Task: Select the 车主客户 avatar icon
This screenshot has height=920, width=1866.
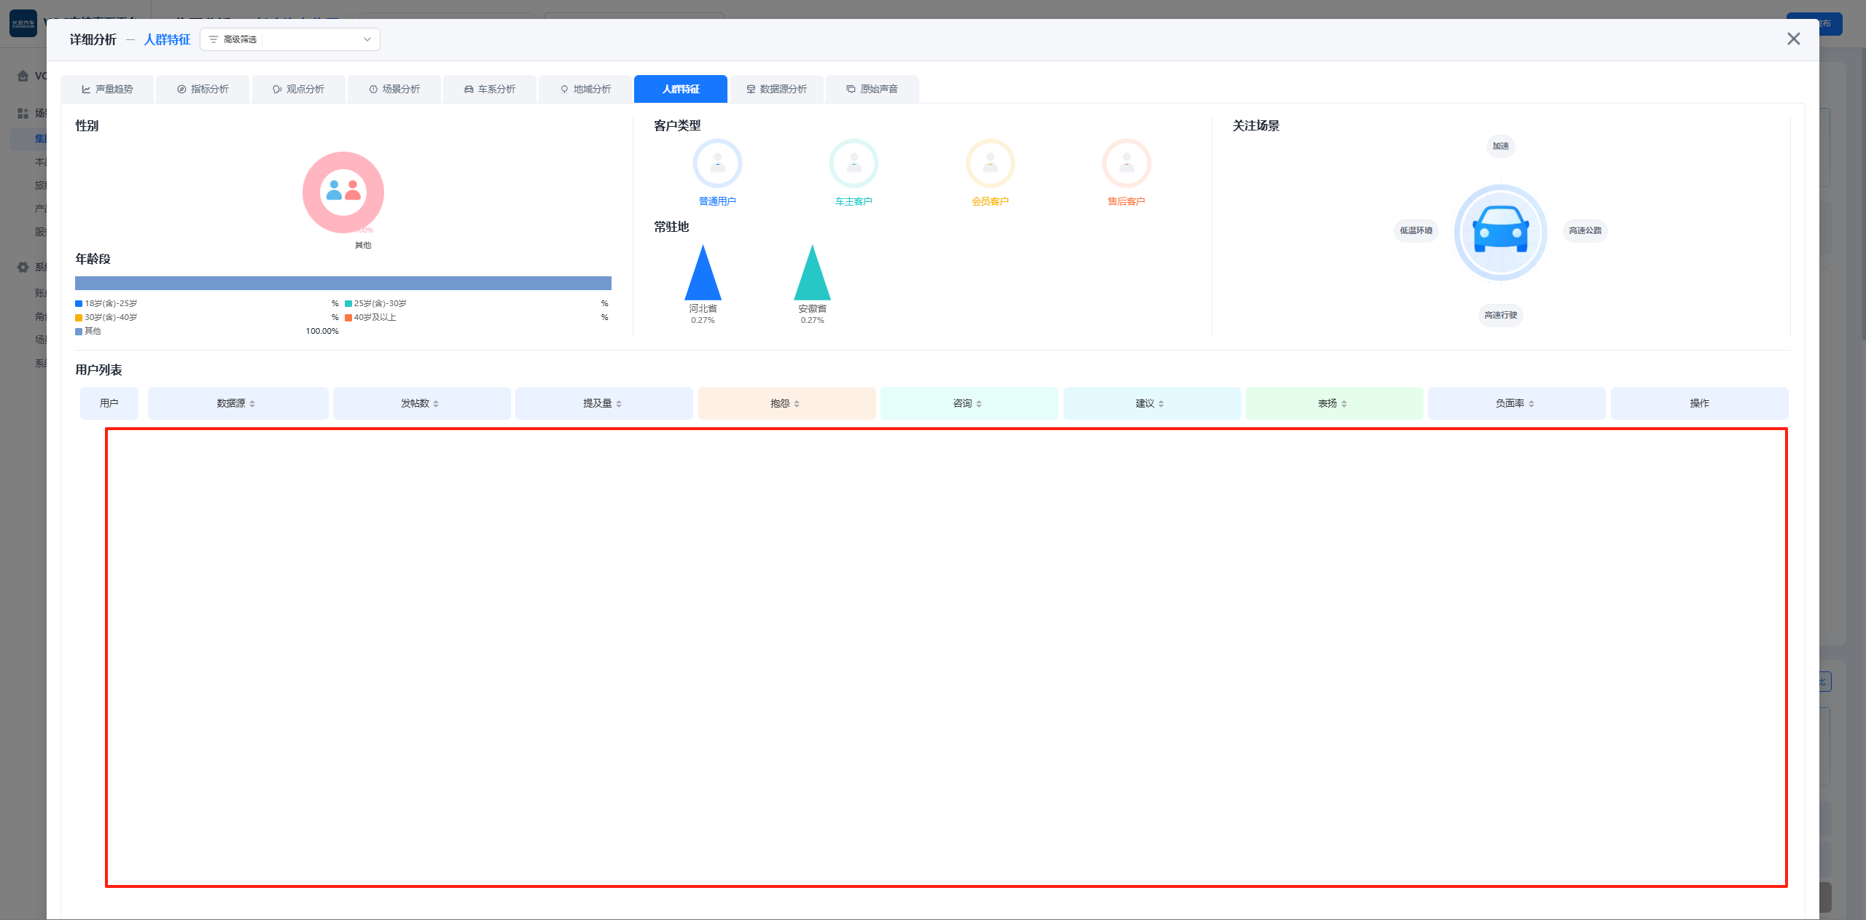Action: [853, 164]
